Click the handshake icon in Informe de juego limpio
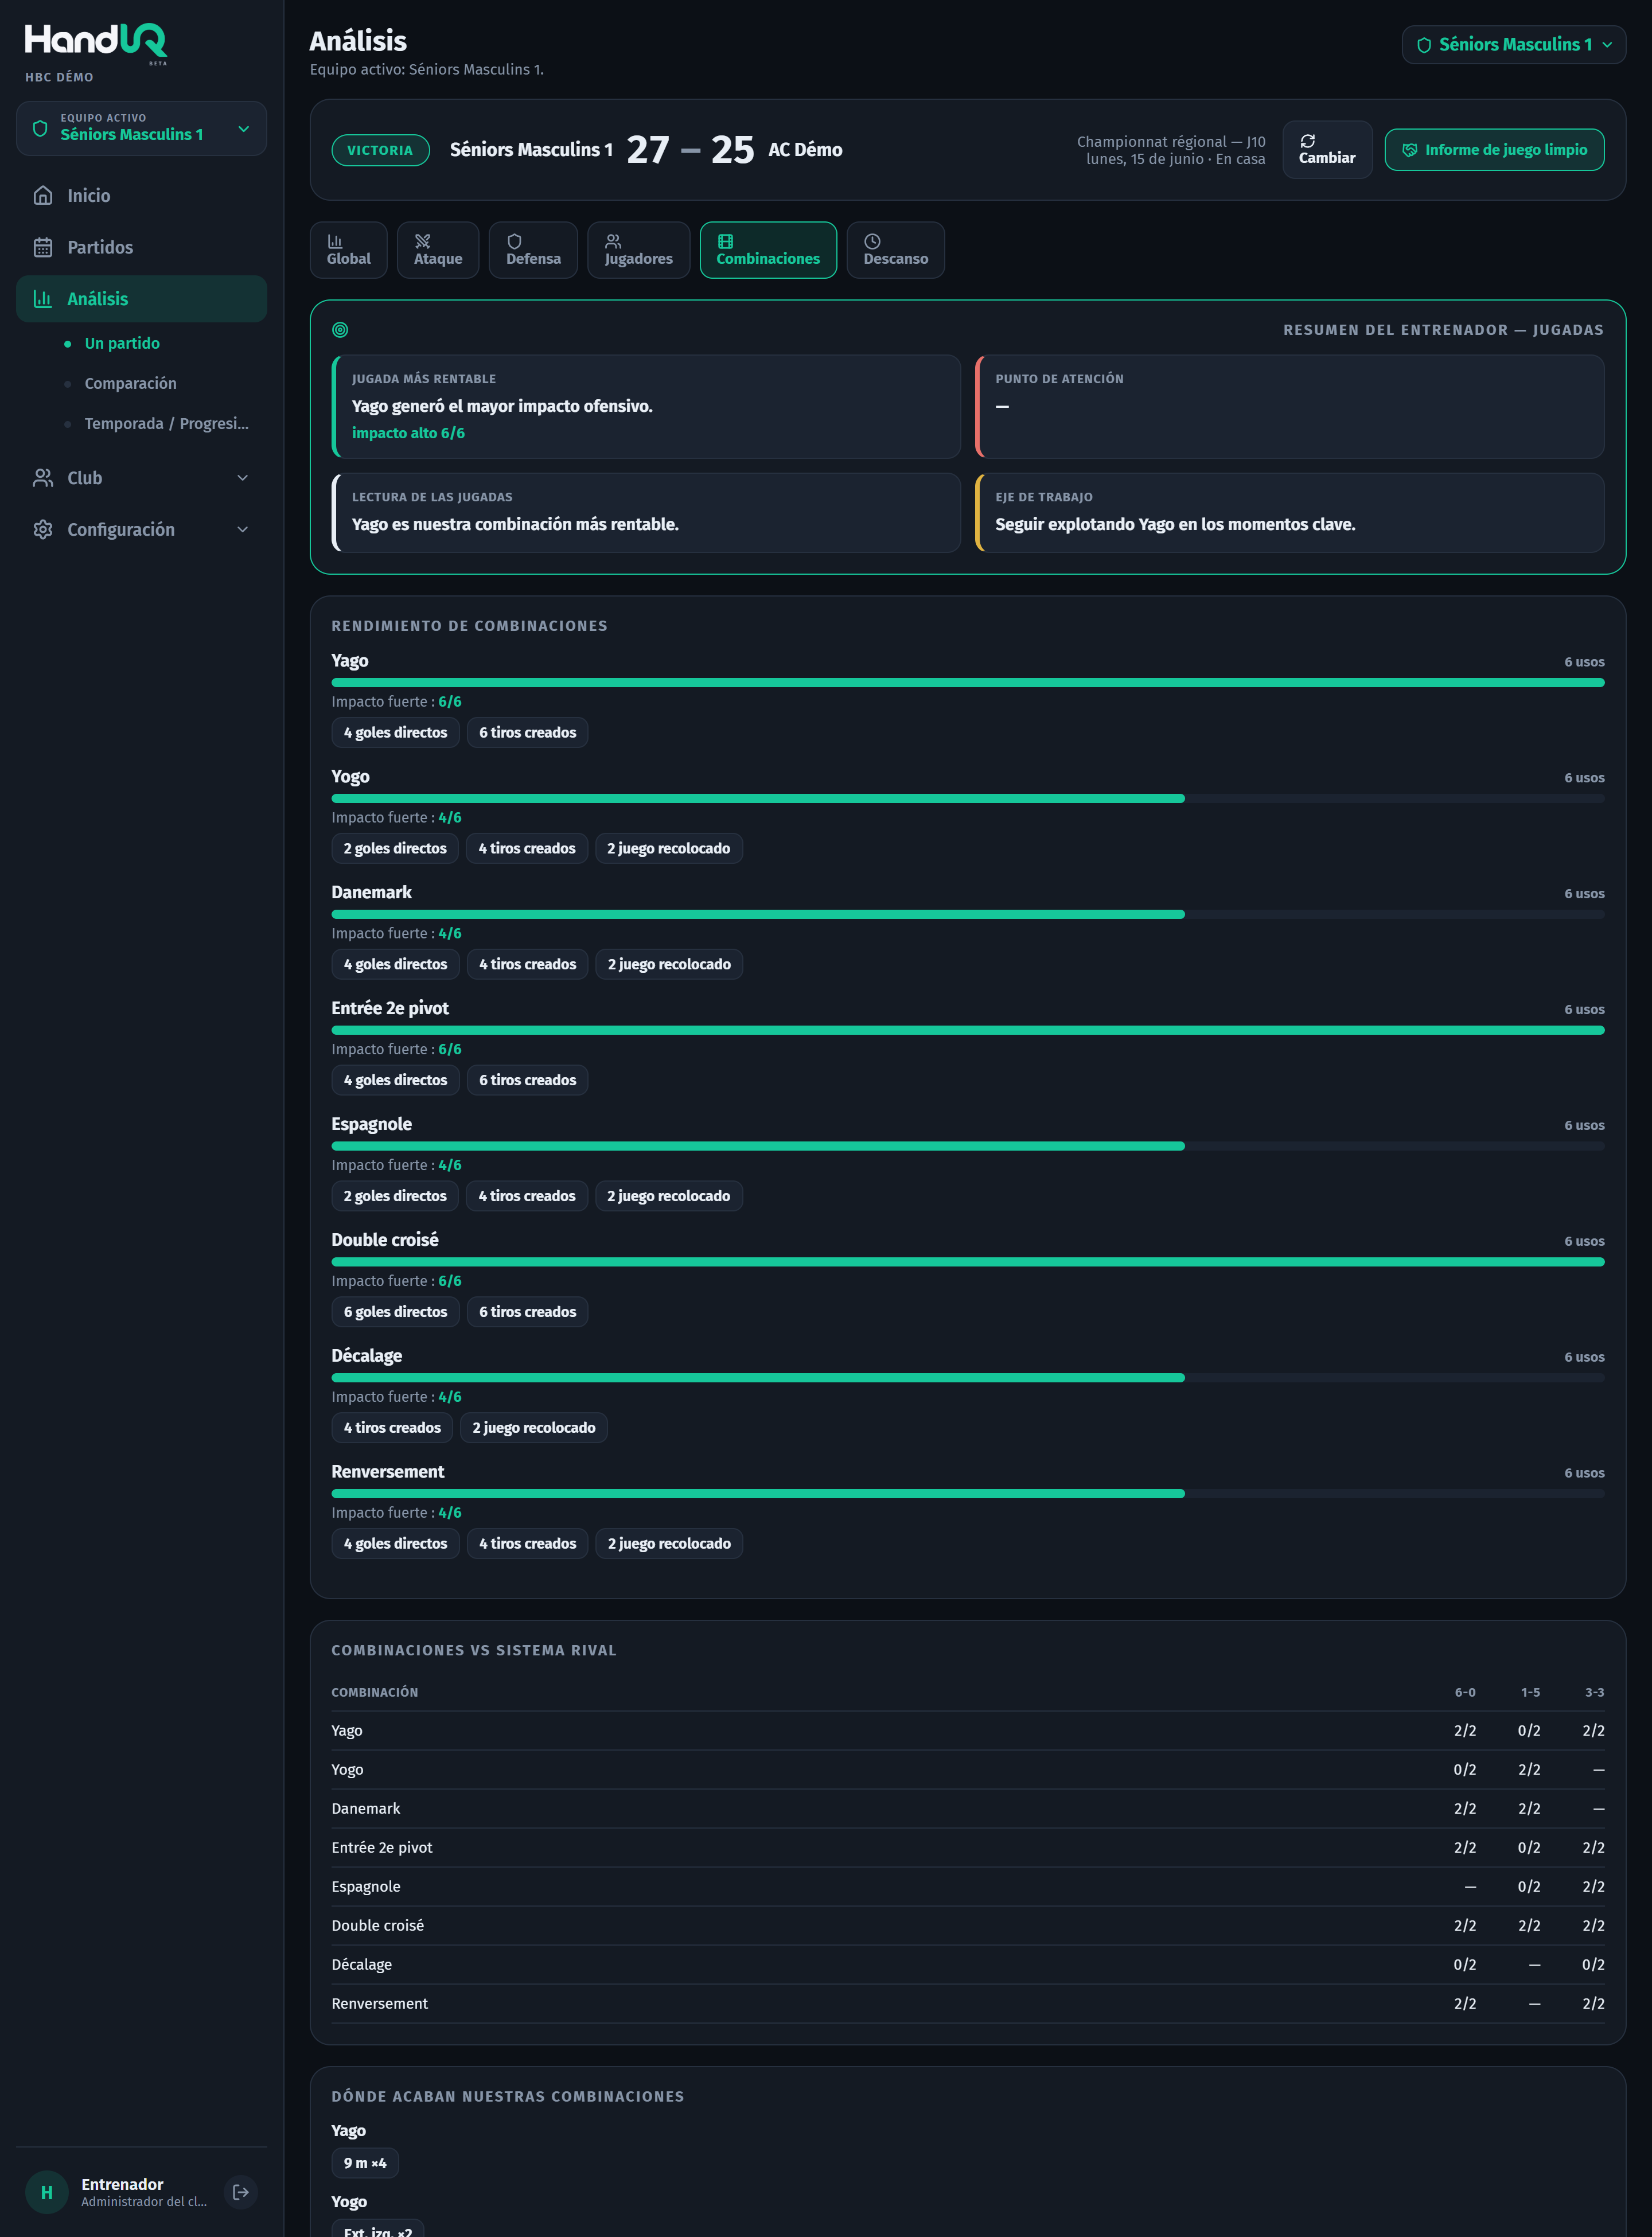This screenshot has width=1652, height=2237. pos(1409,150)
